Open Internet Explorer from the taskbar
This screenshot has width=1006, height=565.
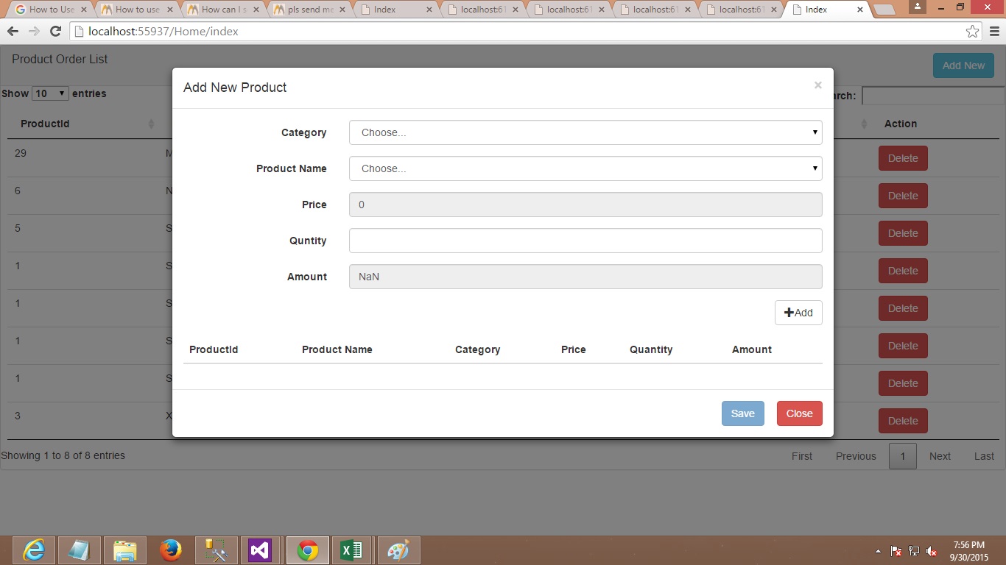[x=34, y=550]
